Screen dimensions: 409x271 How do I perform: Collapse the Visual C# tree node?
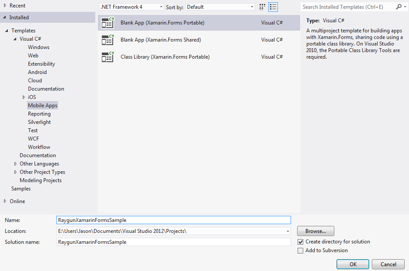coord(15,39)
